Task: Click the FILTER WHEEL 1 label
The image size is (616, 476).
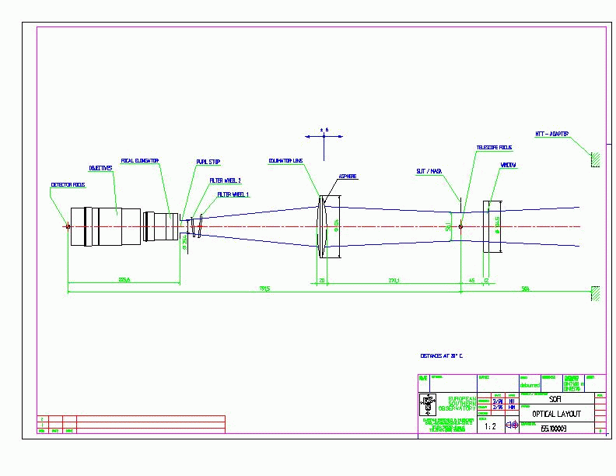Action: (233, 195)
